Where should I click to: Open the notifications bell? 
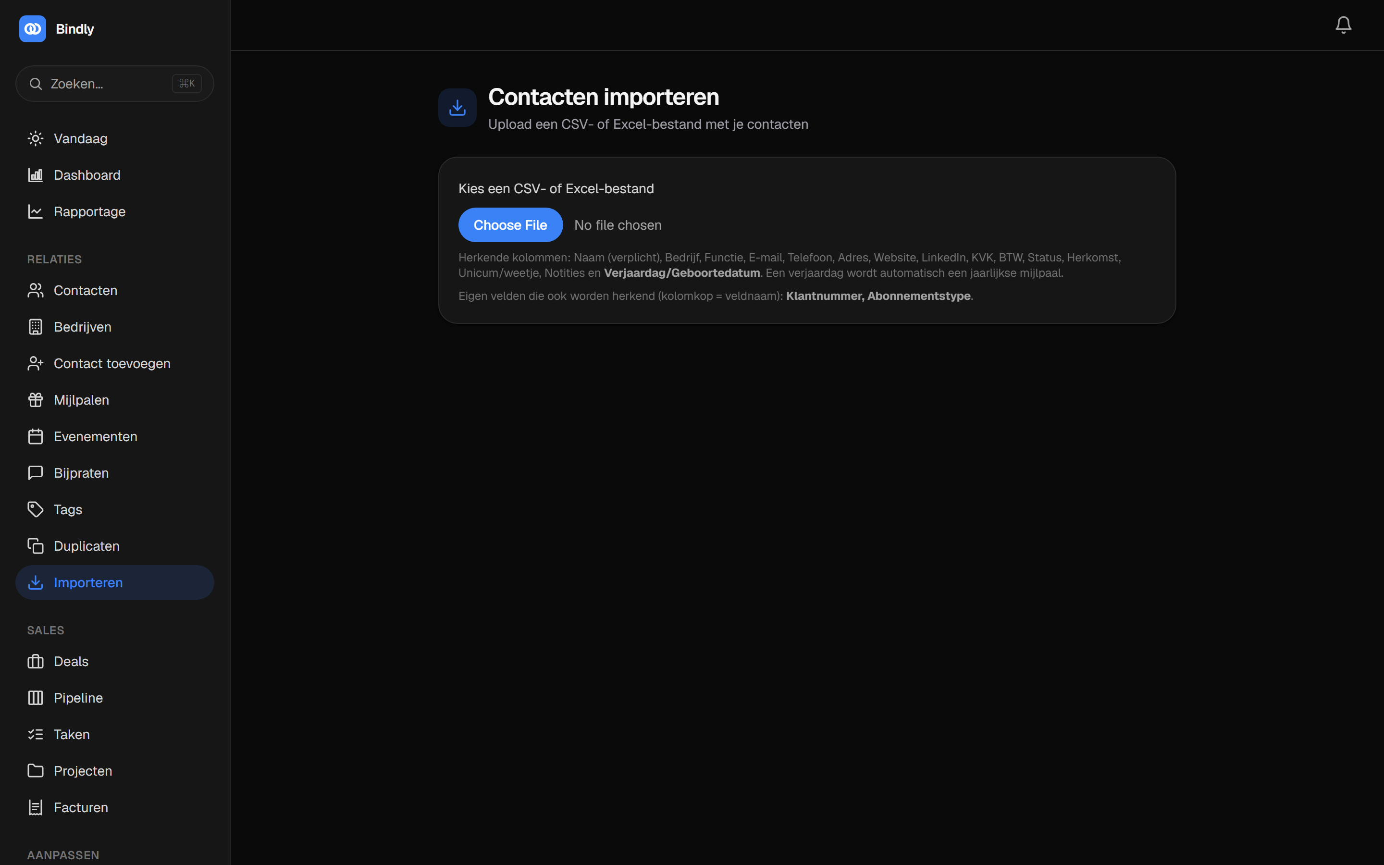coord(1344,25)
